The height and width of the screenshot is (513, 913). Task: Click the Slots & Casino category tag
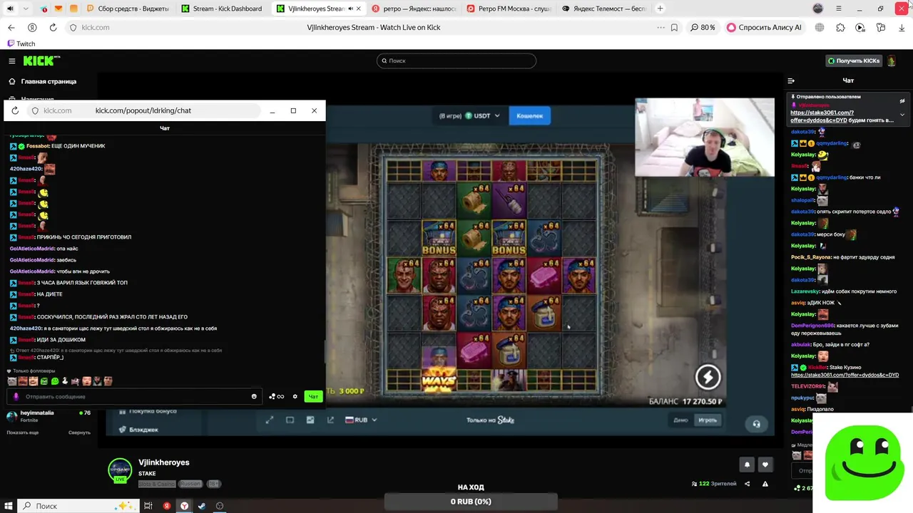point(156,484)
